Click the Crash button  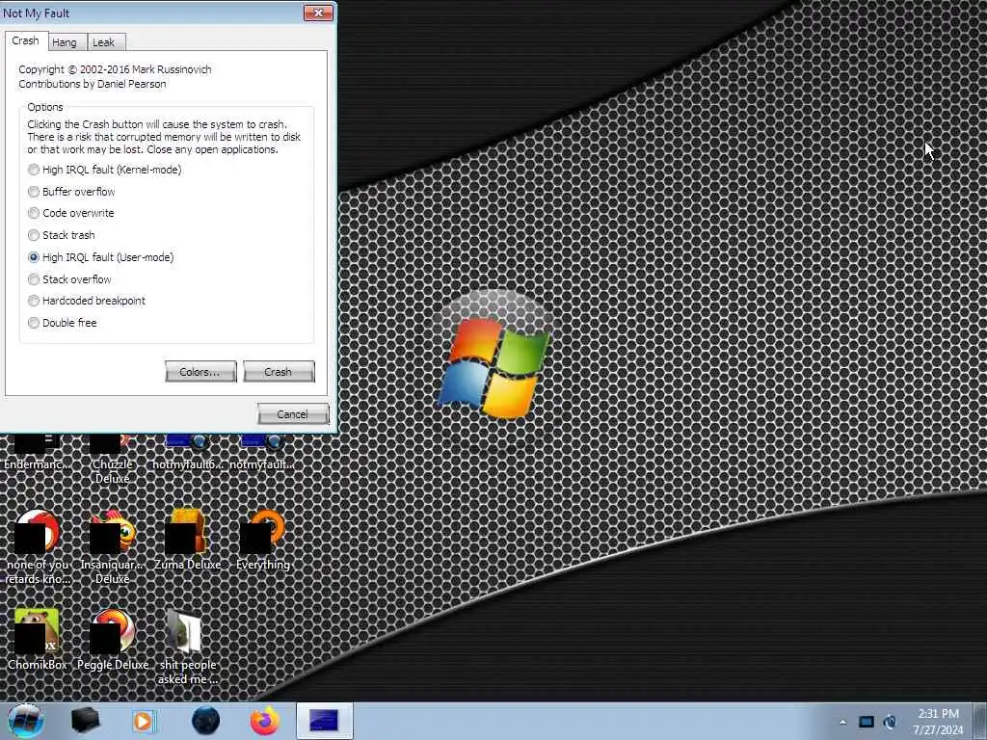tap(279, 371)
